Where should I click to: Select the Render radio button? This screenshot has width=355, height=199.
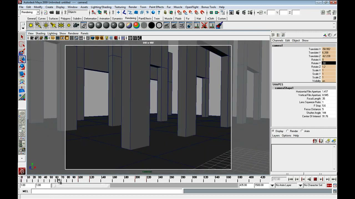288,131
